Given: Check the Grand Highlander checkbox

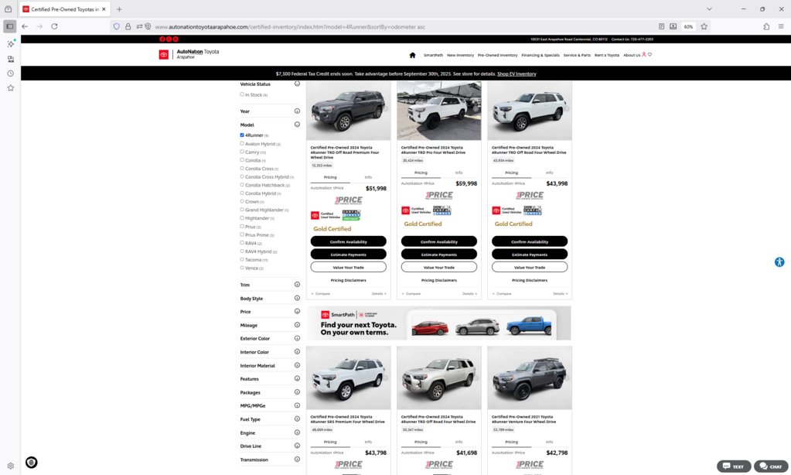Looking at the screenshot, I should click(x=242, y=210).
